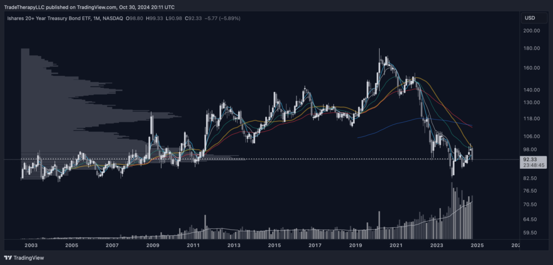Screen dimensions: 553x265
Task: Click the TradingView logo in bottom corner
Action: (25, 258)
